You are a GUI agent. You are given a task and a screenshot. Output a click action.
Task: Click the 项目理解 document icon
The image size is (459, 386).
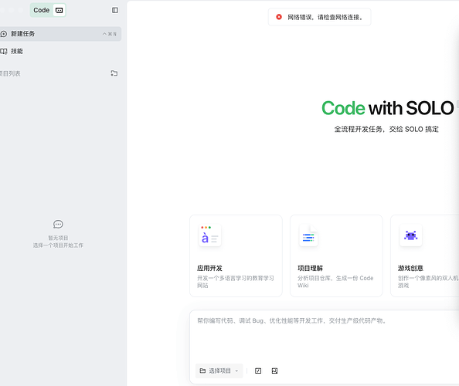pos(308,235)
